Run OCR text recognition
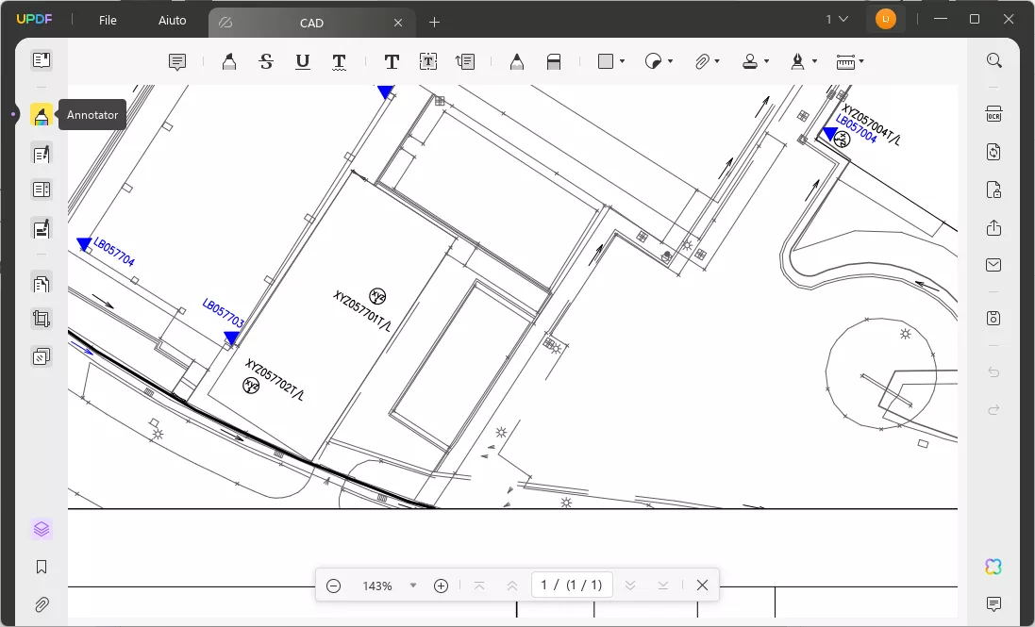 click(x=993, y=114)
